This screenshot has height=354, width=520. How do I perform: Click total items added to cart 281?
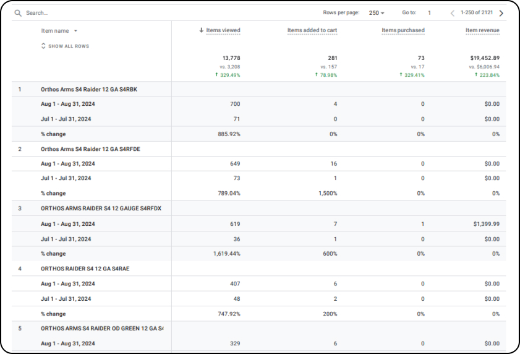[333, 58]
